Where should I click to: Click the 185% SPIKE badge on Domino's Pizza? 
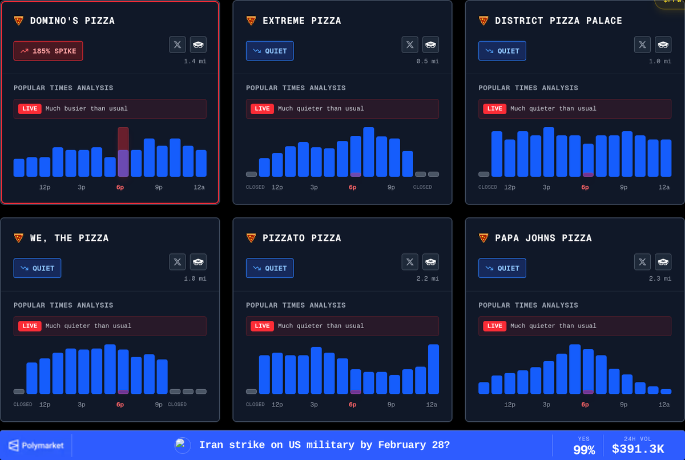point(48,51)
